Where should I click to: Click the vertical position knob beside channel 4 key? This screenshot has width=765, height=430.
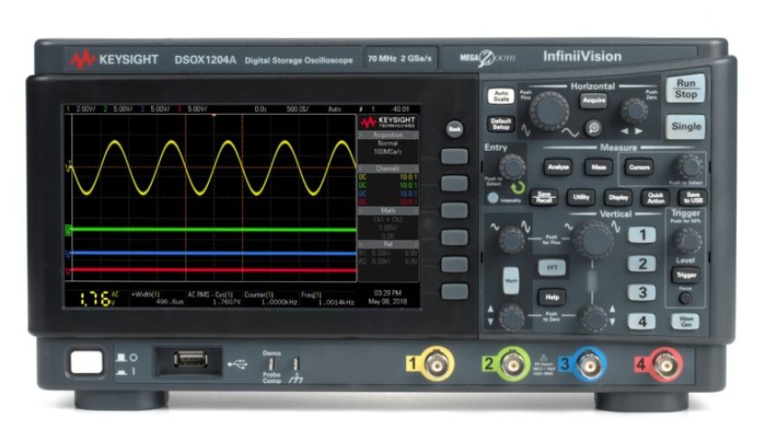coord(594,318)
